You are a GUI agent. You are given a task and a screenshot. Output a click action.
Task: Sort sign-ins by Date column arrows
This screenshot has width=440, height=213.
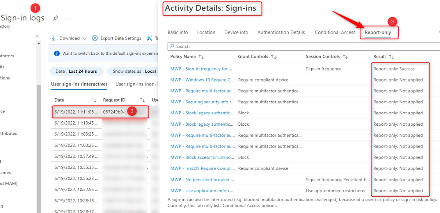point(94,100)
